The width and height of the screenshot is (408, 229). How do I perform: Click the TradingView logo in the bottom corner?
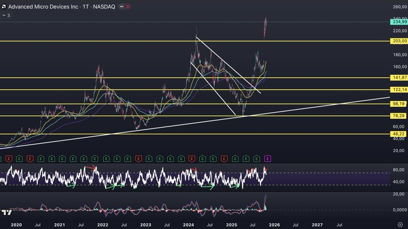[7, 212]
